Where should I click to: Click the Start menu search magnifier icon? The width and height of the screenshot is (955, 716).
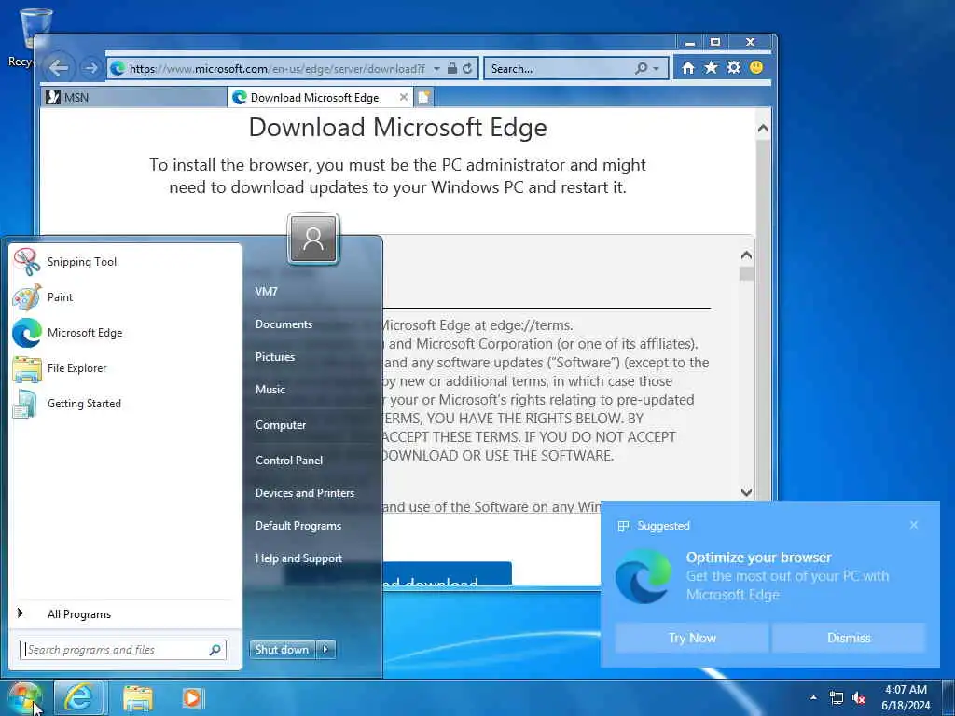tap(215, 650)
